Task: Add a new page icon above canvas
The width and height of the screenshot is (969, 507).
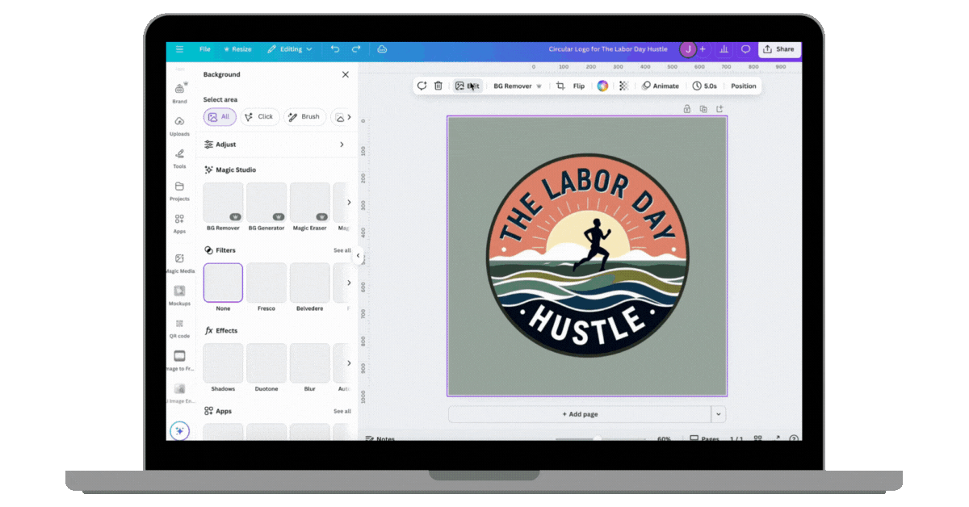Action: (x=719, y=109)
